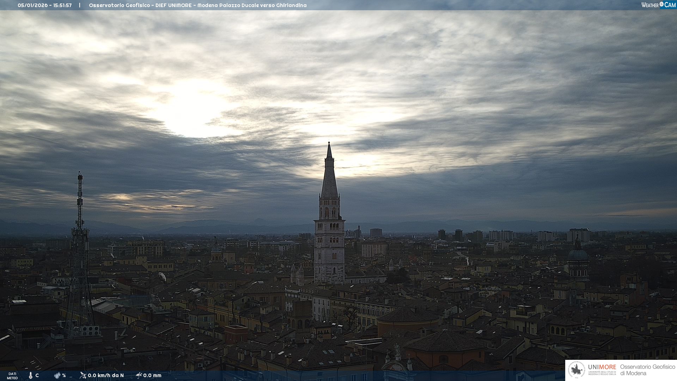The height and width of the screenshot is (381, 677).
Task: Click the Osservatorio Geofisico di Modena text
Action: pyautogui.click(x=647, y=370)
